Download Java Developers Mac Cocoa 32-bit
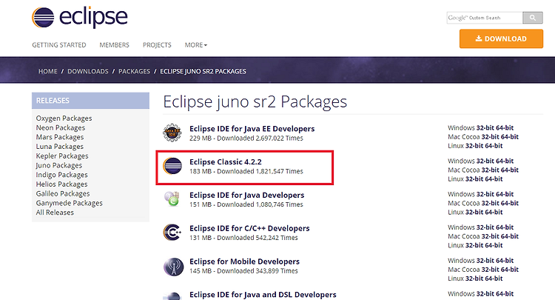 491,203
